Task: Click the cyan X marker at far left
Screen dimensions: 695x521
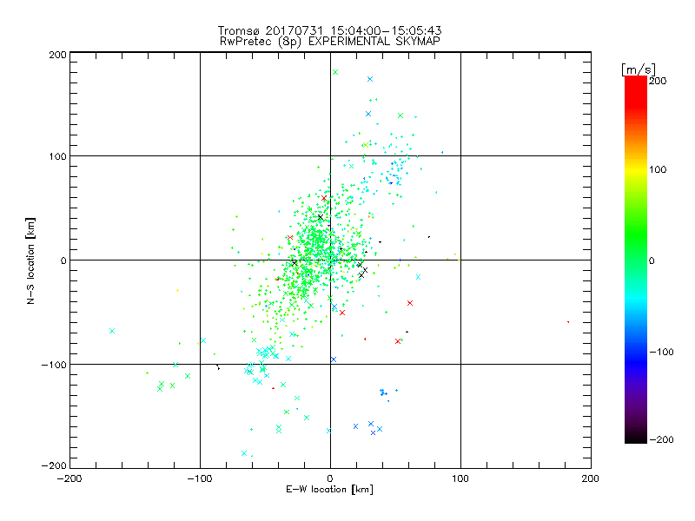Action: point(112,331)
